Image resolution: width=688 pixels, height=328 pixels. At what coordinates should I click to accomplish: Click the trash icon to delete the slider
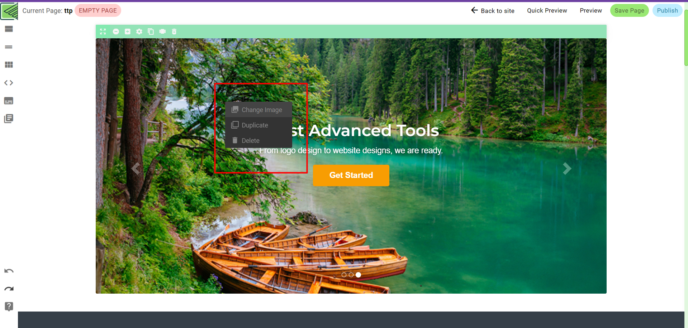174,32
